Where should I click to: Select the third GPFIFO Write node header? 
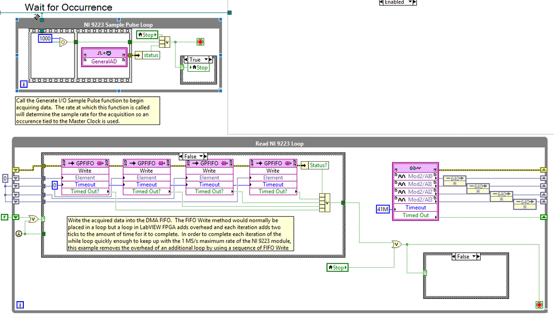point(209,163)
